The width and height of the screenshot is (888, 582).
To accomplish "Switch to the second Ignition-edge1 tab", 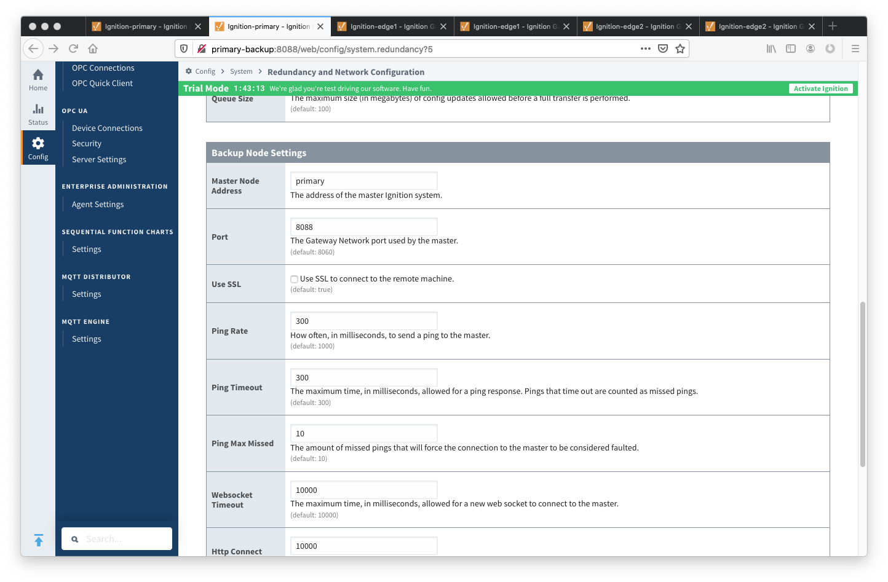I will [515, 26].
